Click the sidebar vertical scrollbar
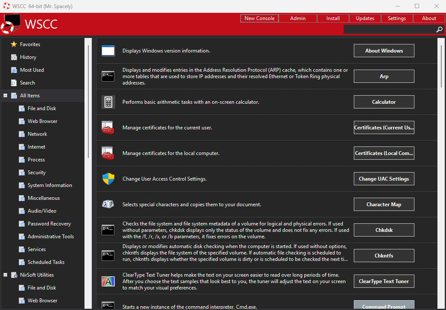The width and height of the screenshot is (446, 310). pos(88,101)
